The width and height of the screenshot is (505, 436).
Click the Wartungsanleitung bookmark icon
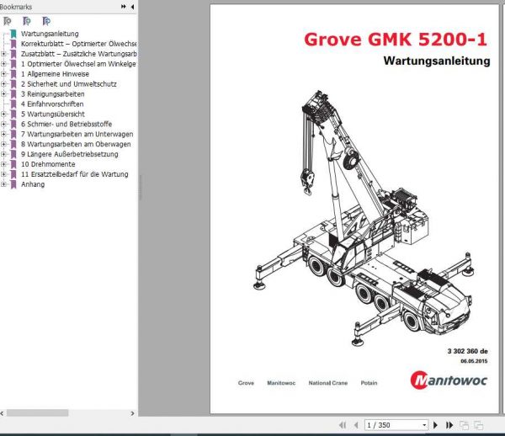[13, 34]
